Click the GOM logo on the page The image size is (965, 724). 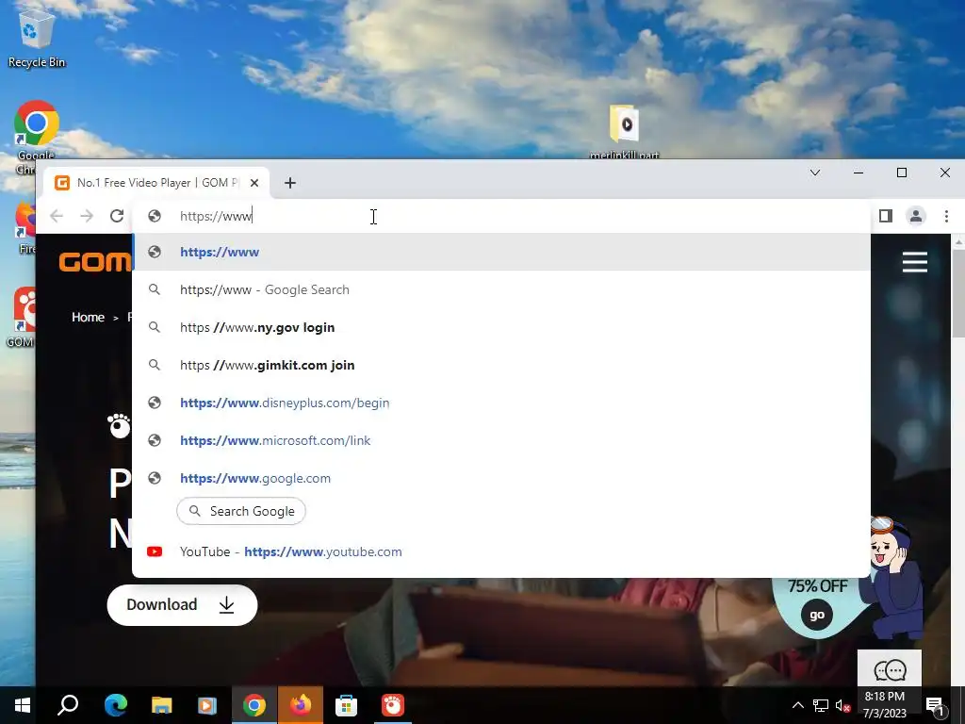[95, 262]
